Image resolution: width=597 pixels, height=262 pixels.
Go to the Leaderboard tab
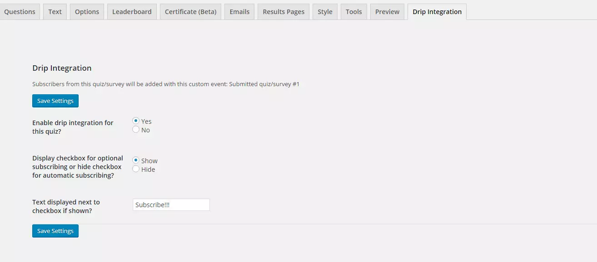(132, 12)
